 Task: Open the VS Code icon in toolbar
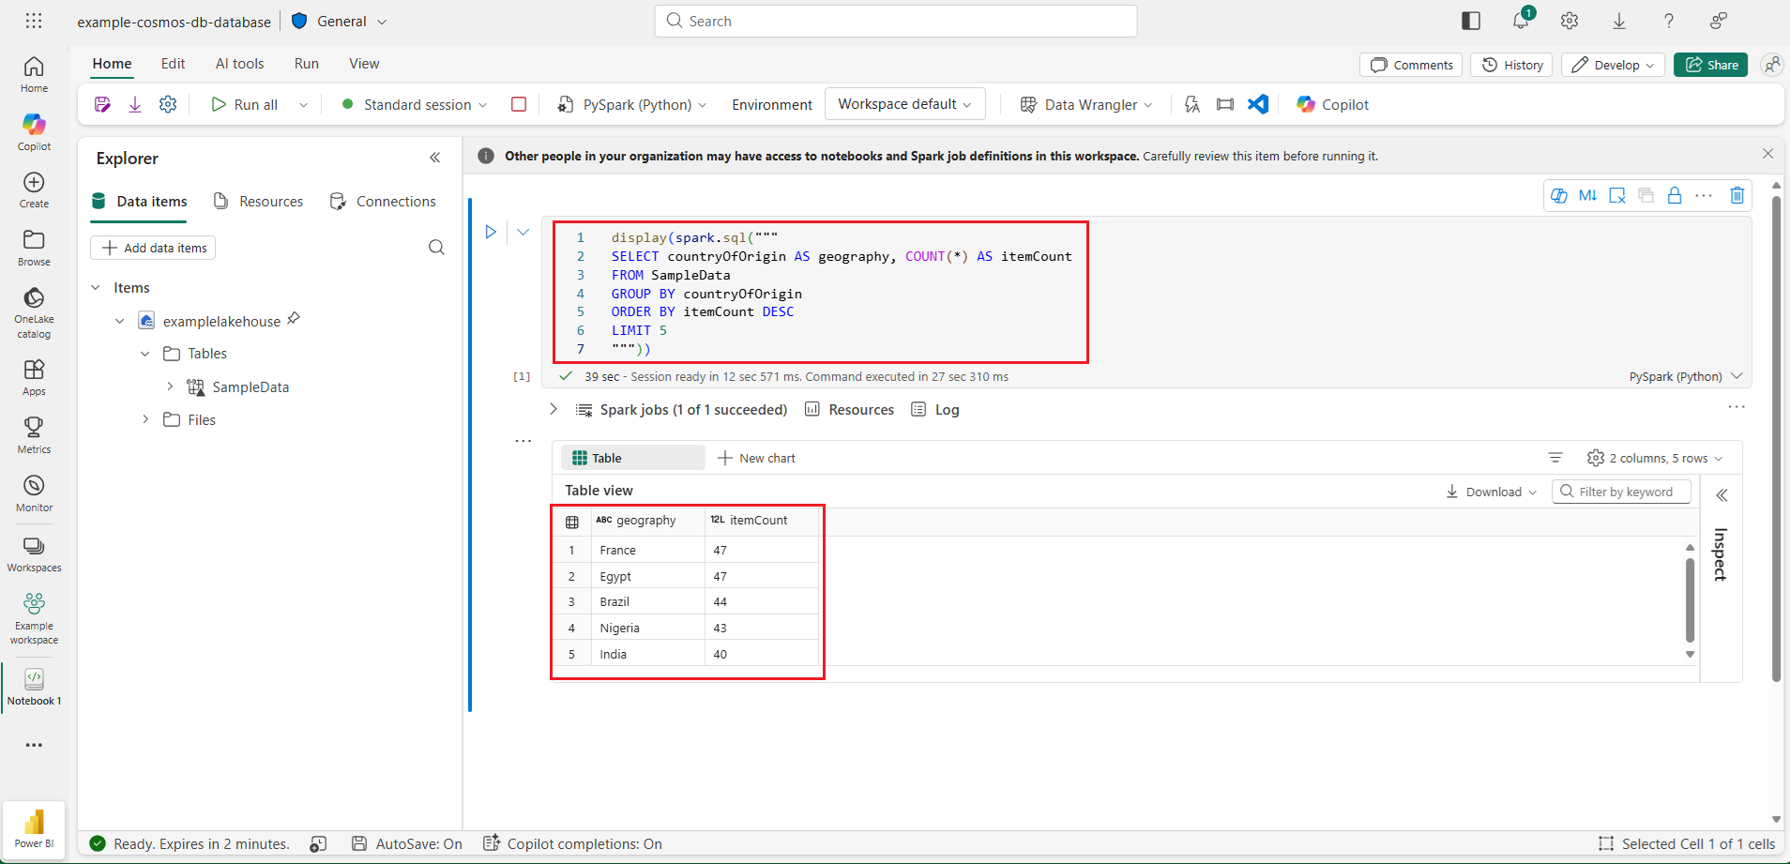coord(1258,104)
